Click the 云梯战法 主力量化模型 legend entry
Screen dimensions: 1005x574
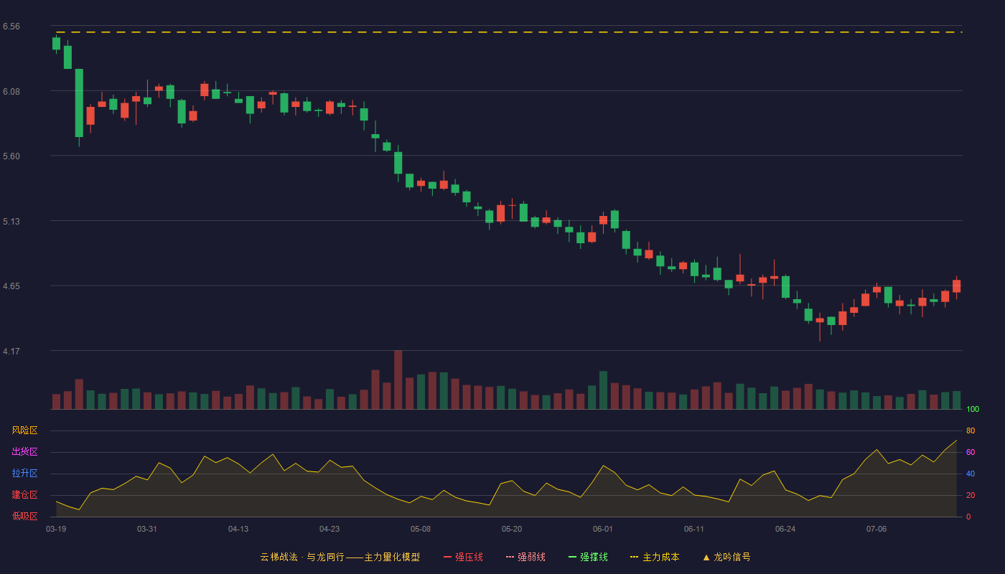pyautogui.click(x=340, y=557)
